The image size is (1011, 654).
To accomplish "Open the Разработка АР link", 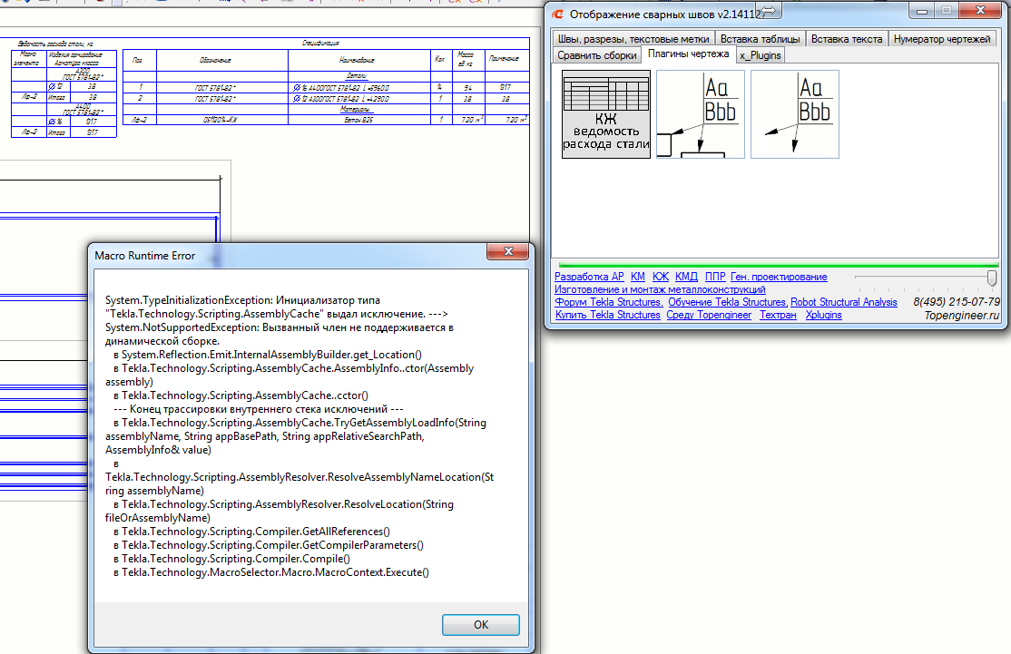I will coord(589,277).
